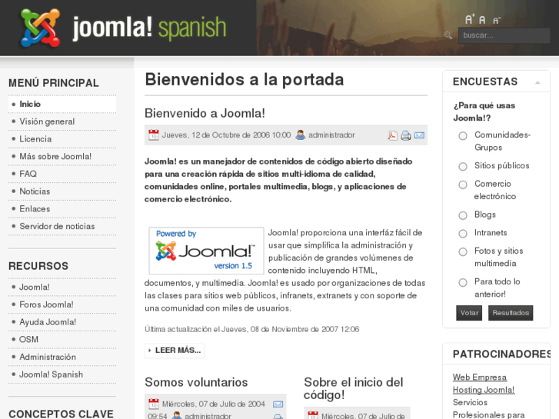The height and width of the screenshot is (419, 559).
Task: Reset font size with middle A icon
Action: [x=482, y=20]
